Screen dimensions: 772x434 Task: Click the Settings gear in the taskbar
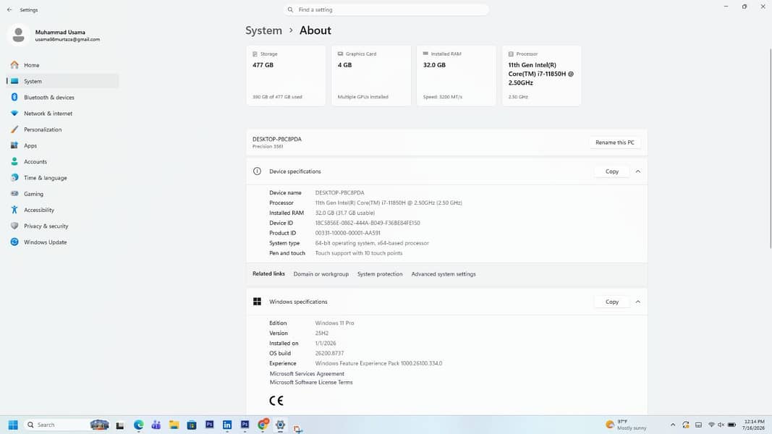coord(280,425)
